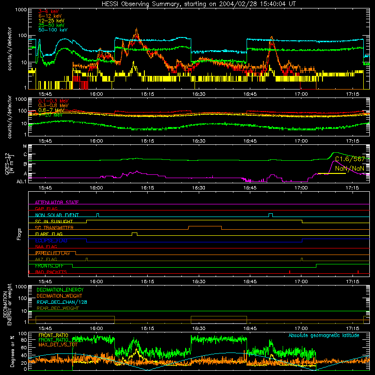
Task: Select the FLARE_FLAG label
Action: 49,234
